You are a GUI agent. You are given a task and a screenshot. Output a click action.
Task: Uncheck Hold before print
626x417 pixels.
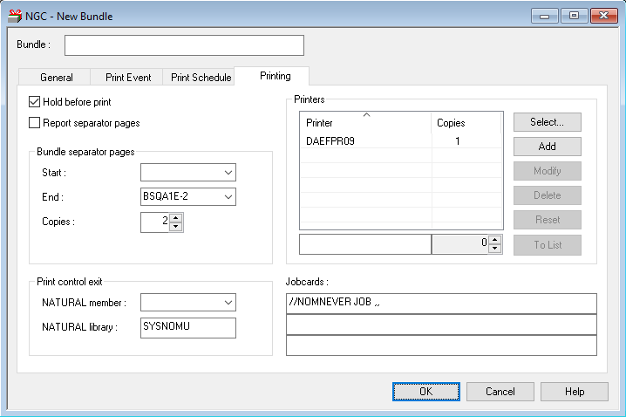click(x=36, y=102)
